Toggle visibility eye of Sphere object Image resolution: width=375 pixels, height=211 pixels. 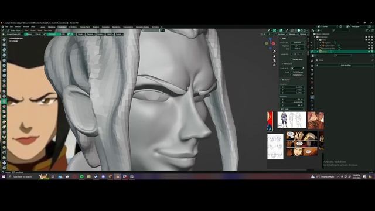coord(369,43)
